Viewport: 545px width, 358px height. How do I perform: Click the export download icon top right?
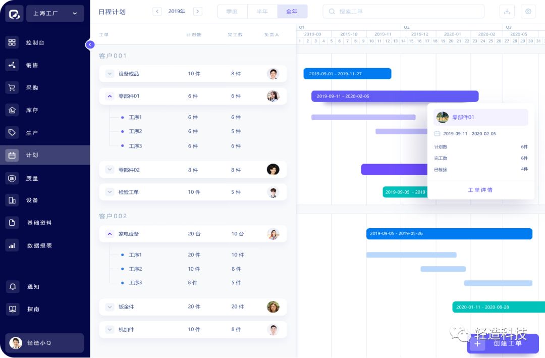507,11
